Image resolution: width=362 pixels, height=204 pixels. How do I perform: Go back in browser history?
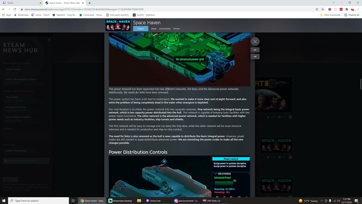click(3, 9)
